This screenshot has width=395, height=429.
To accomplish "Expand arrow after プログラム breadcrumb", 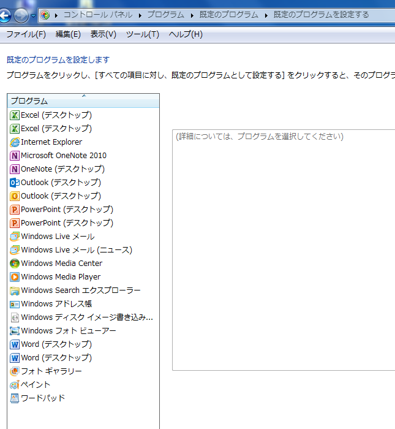I will point(192,15).
